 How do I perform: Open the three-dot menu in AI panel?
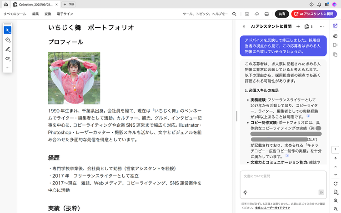[x=322, y=26]
